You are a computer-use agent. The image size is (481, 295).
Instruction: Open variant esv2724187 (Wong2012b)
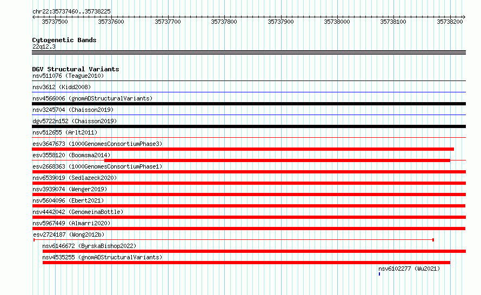69,234
